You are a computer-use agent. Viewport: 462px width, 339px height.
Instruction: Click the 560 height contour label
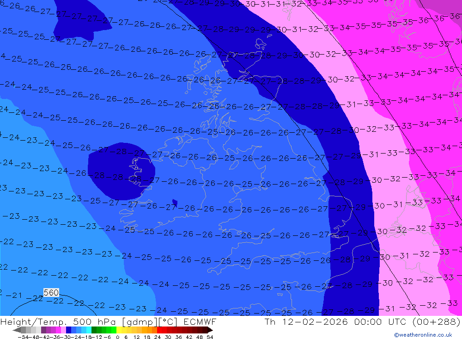[51, 292]
